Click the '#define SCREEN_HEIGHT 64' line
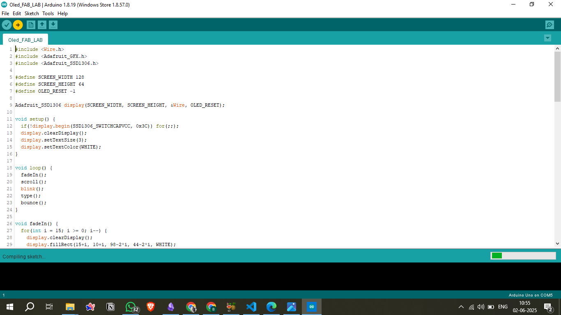 pyautogui.click(x=50, y=84)
